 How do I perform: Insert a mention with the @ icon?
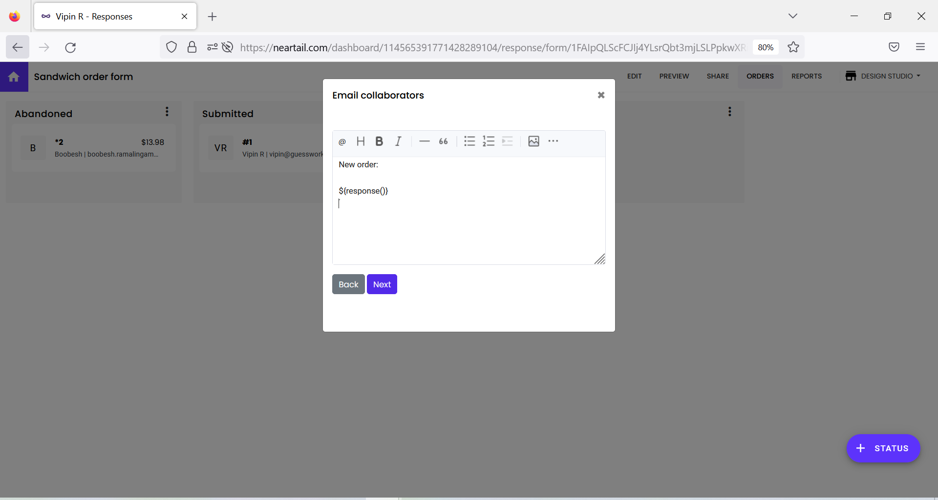(342, 141)
